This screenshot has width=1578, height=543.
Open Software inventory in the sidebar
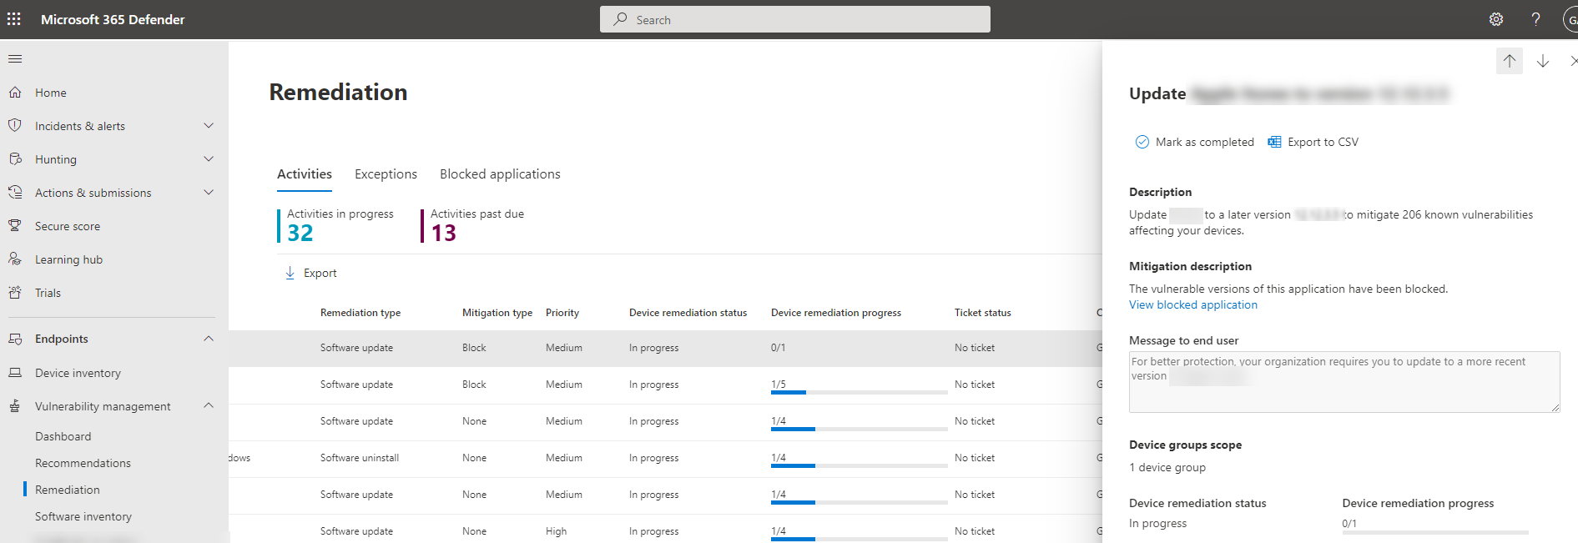(x=83, y=516)
